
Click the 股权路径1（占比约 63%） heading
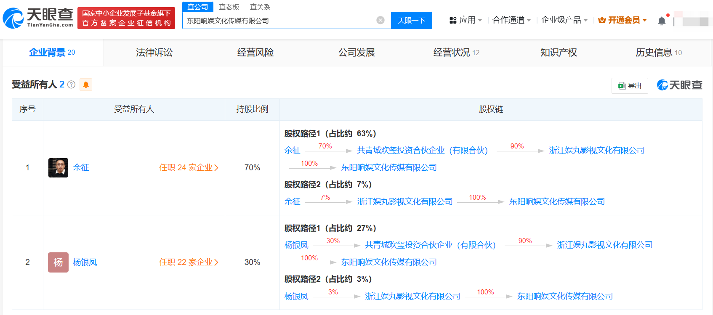point(330,133)
